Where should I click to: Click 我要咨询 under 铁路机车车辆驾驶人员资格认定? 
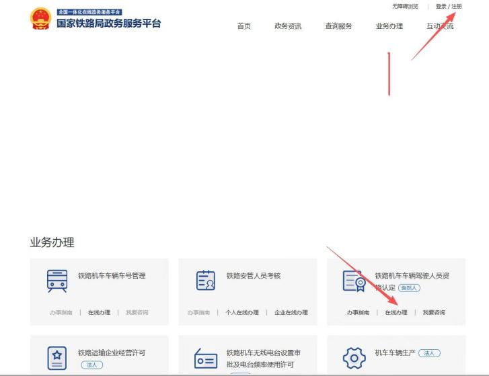(x=434, y=312)
